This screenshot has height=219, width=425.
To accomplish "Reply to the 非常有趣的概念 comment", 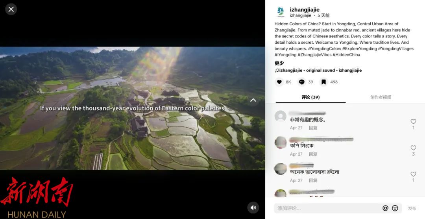I will [313, 128].
